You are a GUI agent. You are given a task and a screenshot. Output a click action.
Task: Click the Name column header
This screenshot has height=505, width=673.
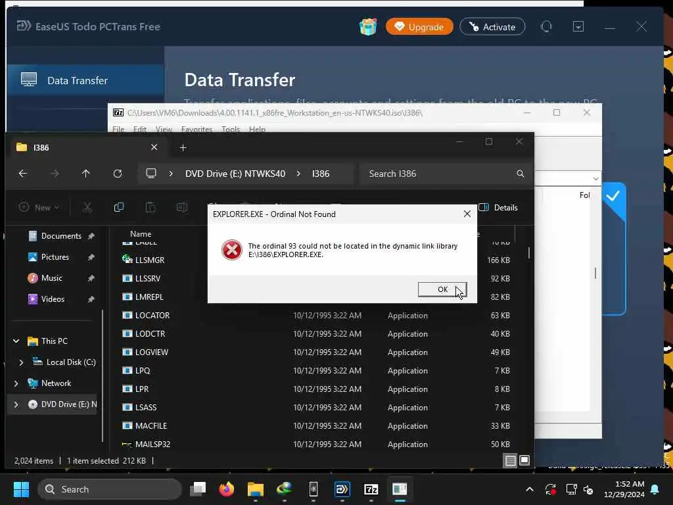[141, 234]
